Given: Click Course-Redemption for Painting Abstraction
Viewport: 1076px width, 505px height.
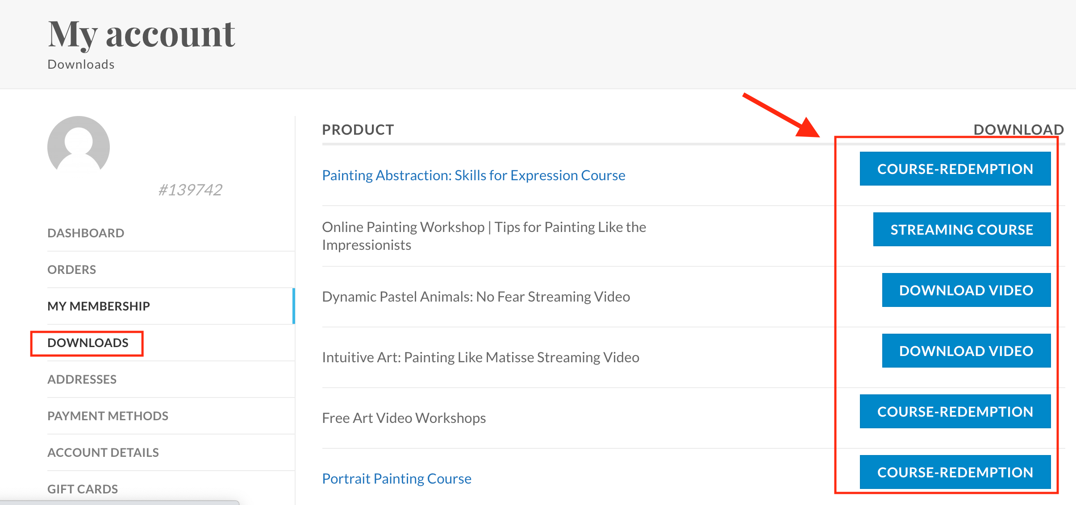Looking at the screenshot, I should (x=955, y=169).
